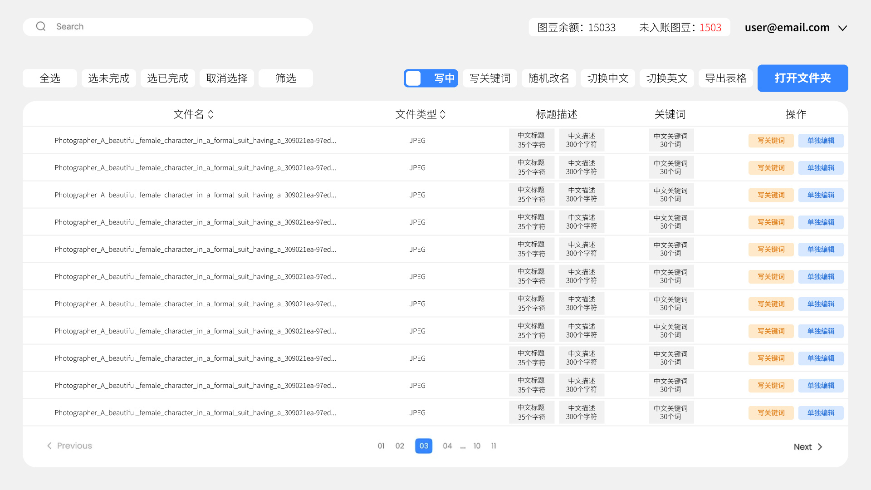Click the search magnifier icon
The height and width of the screenshot is (490, 871).
[x=41, y=26]
